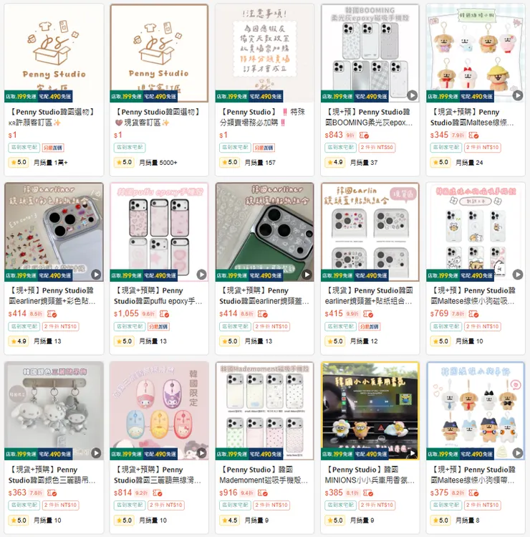Click 店到家宅配 tag under $769 Maltese case

click(445, 326)
